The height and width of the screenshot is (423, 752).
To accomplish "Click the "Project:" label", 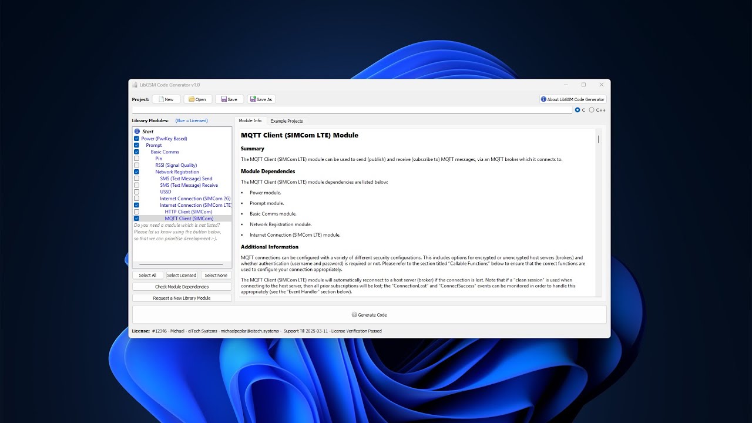I will point(140,99).
